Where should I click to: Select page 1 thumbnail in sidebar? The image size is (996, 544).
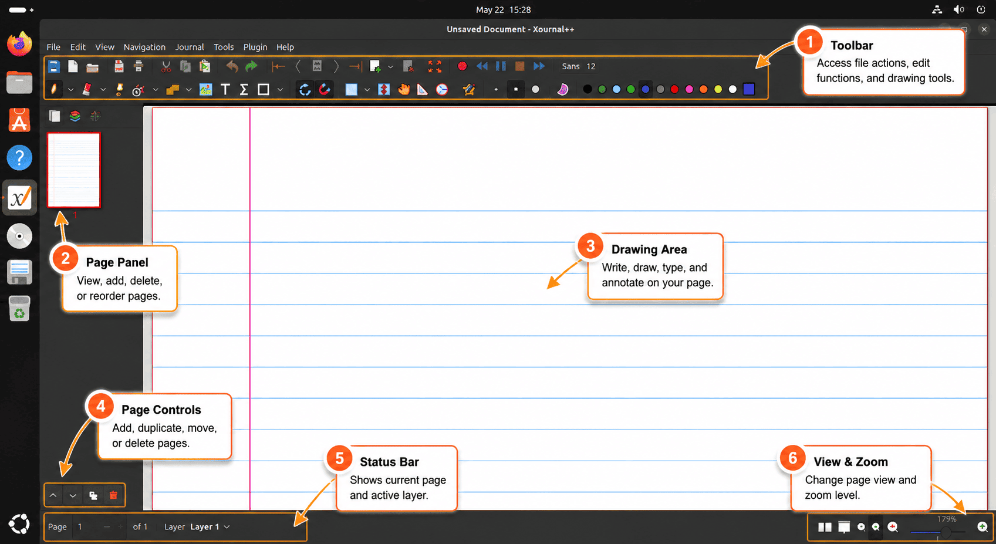click(73, 170)
